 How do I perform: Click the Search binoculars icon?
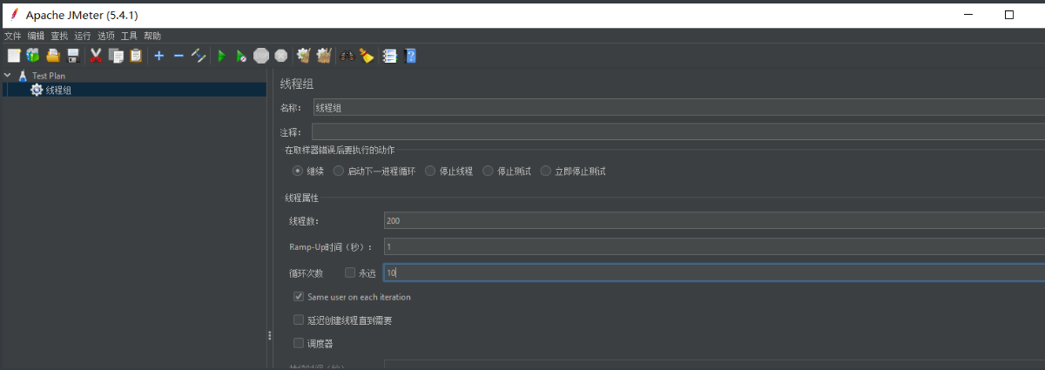347,56
